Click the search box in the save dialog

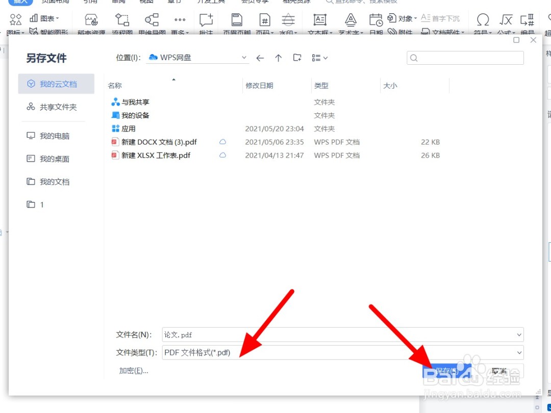(x=465, y=58)
